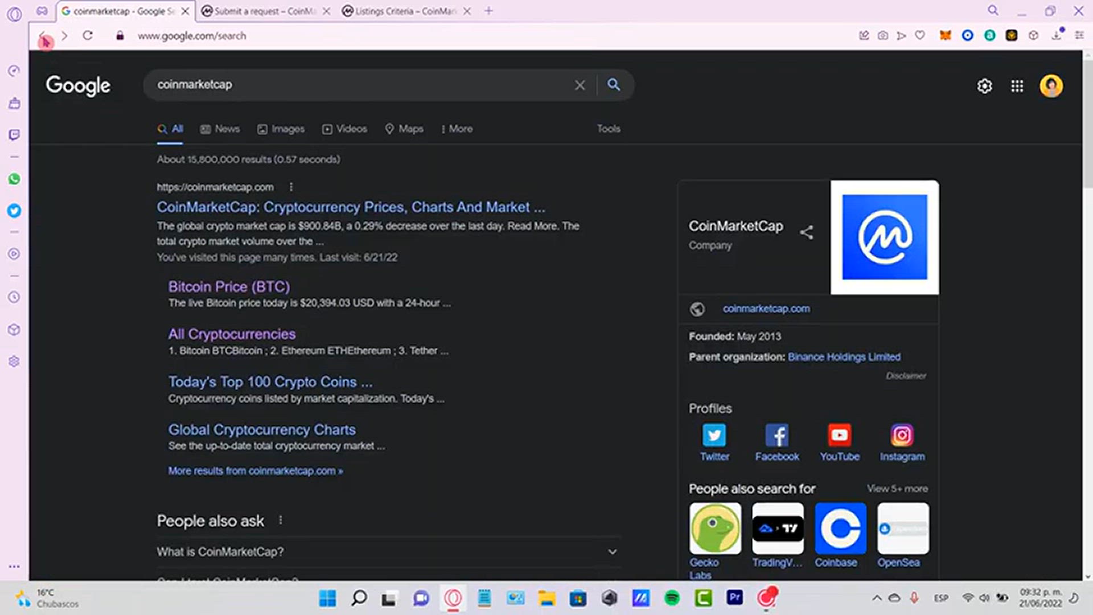
Task: Open Gecko Labs related thumbnail
Action: tap(715, 528)
